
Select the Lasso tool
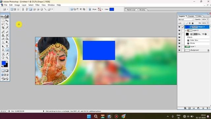[3, 24]
